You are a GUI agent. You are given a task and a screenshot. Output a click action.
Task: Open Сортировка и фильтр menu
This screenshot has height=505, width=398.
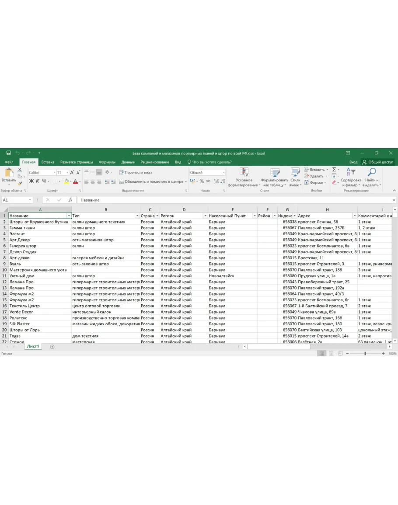[x=351, y=177]
